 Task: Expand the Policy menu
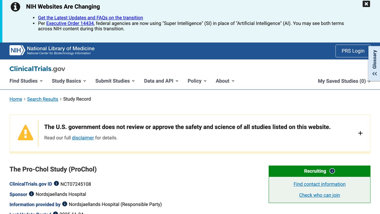(197, 81)
